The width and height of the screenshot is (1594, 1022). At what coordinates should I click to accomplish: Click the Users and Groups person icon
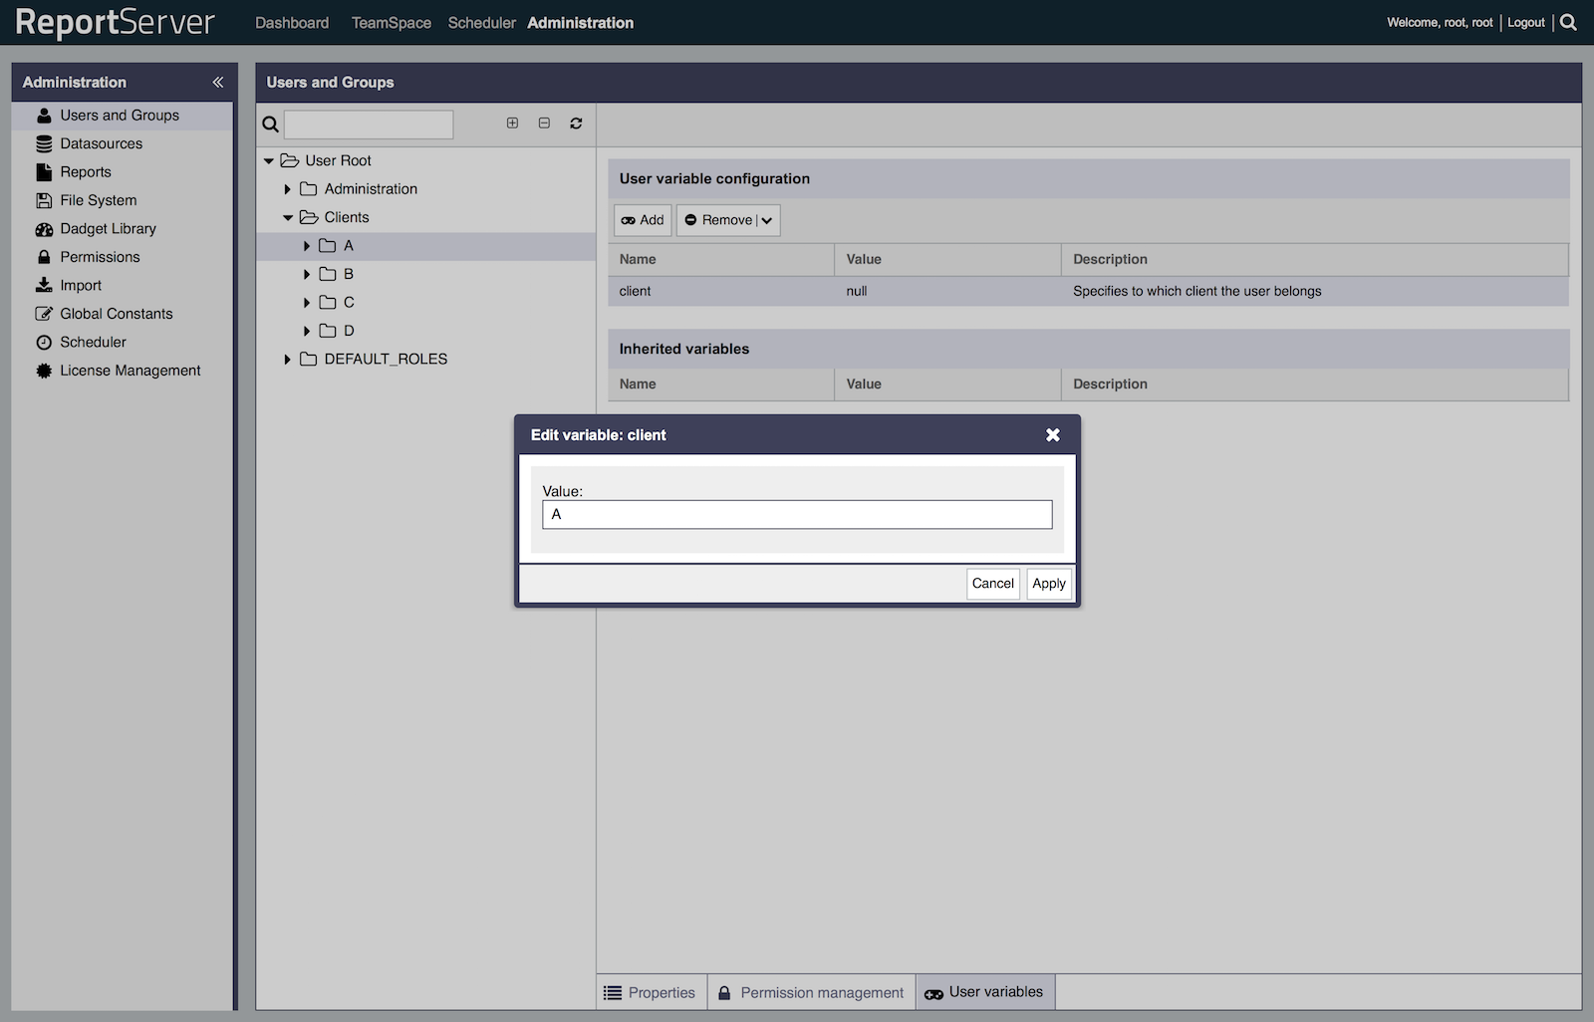[x=44, y=116]
